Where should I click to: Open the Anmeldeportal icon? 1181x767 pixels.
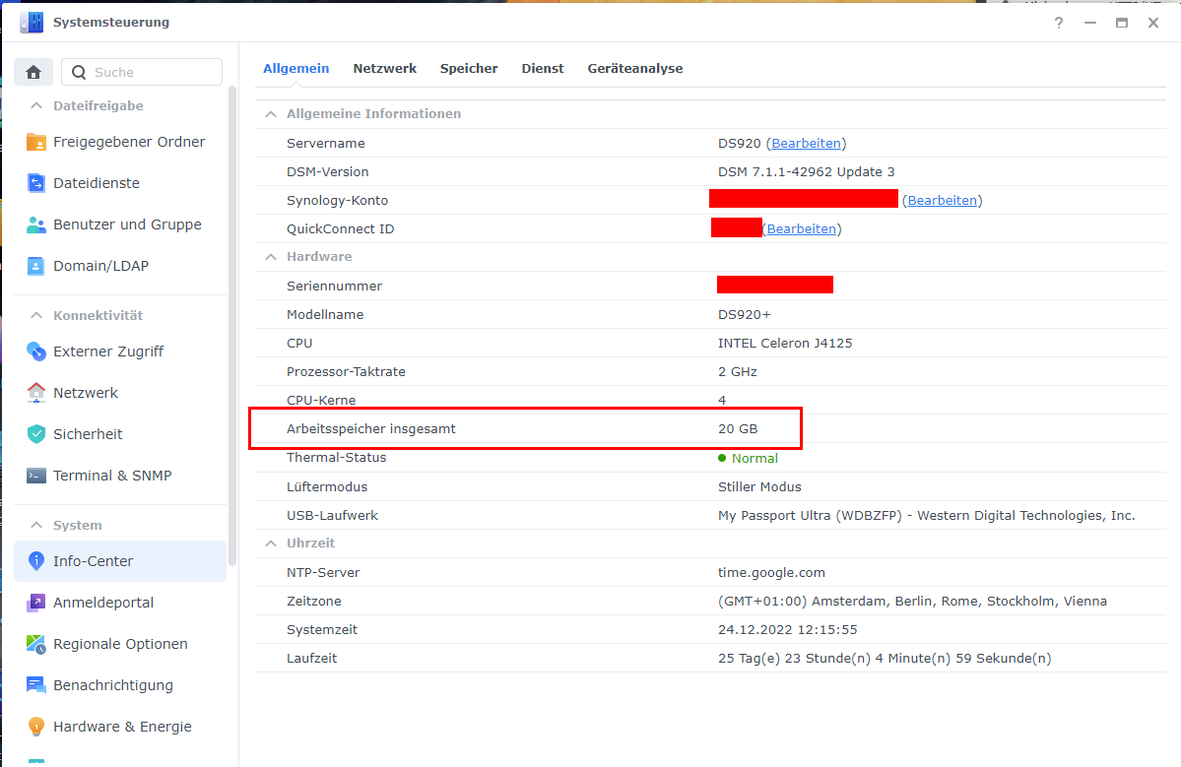35,603
